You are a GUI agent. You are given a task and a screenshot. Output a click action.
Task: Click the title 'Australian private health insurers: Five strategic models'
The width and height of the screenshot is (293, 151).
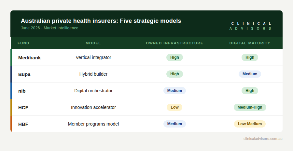[x=101, y=21]
